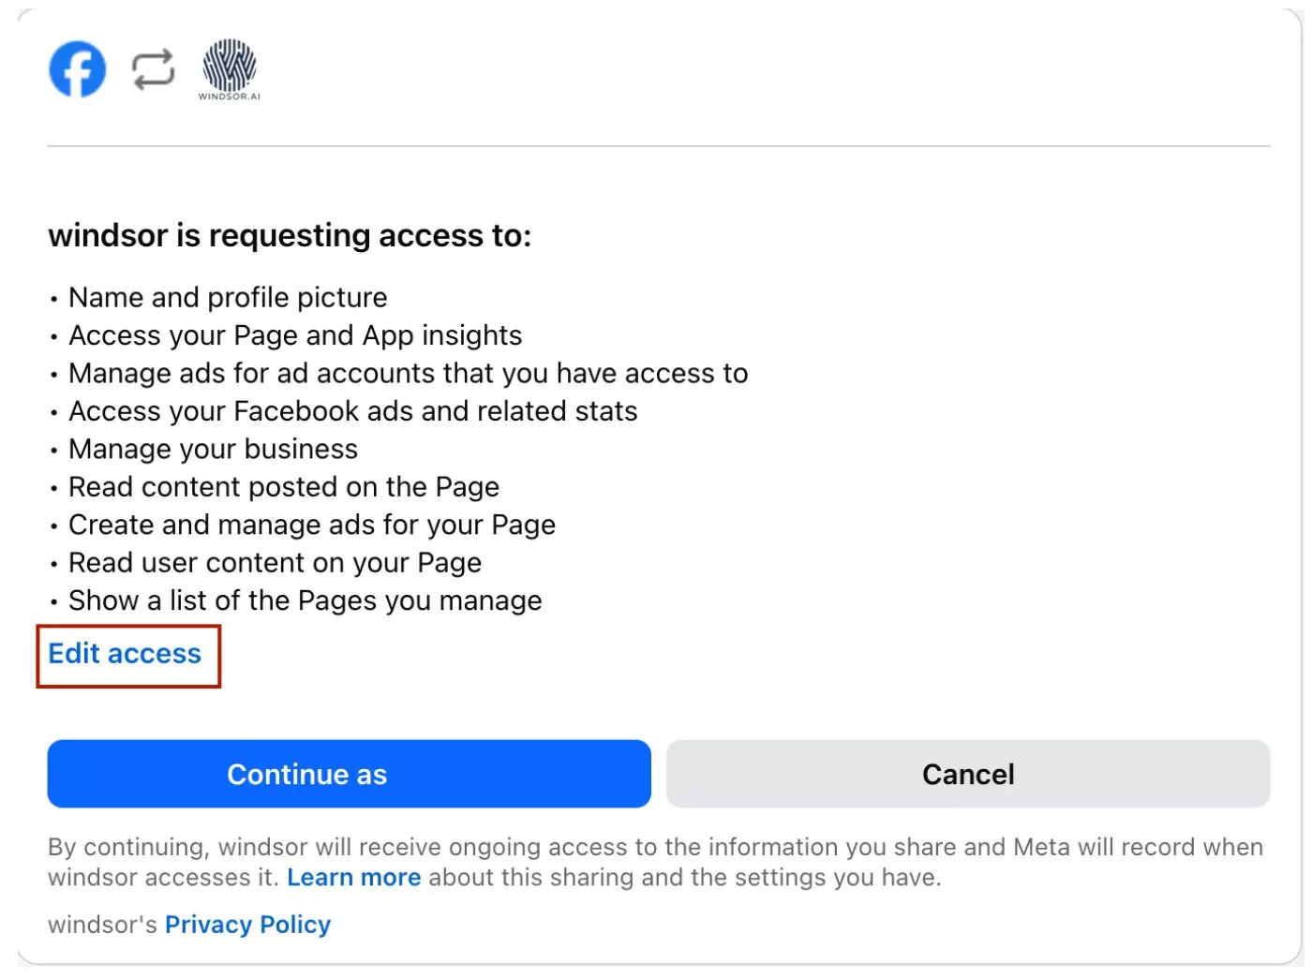
Task: Click the Windsor.ai circular logo
Action: coord(230,66)
